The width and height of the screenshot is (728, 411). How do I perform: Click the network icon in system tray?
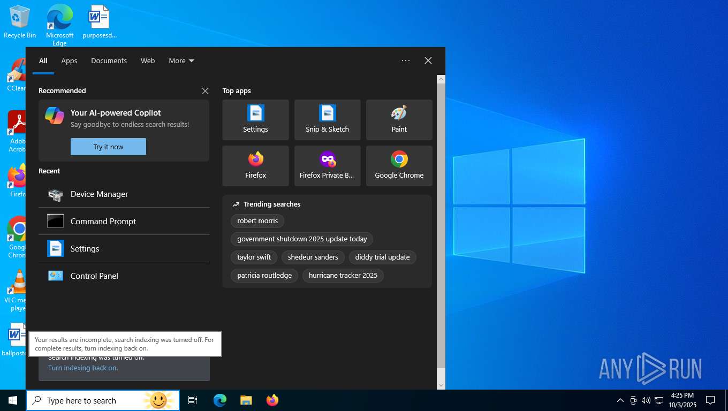(659, 400)
